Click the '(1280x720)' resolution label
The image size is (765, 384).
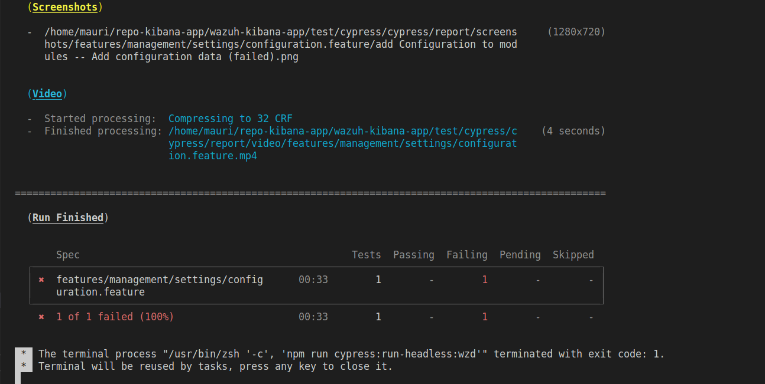(576, 31)
